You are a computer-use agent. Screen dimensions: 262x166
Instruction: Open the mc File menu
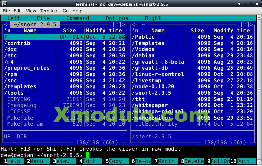tap(43, 18)
